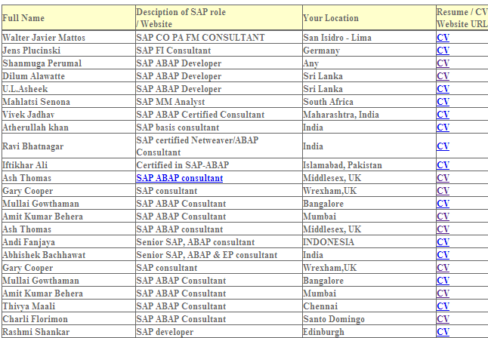Click Charli Florimon's CV link
This screenshot has width=488, height=338.
[443, 319]
